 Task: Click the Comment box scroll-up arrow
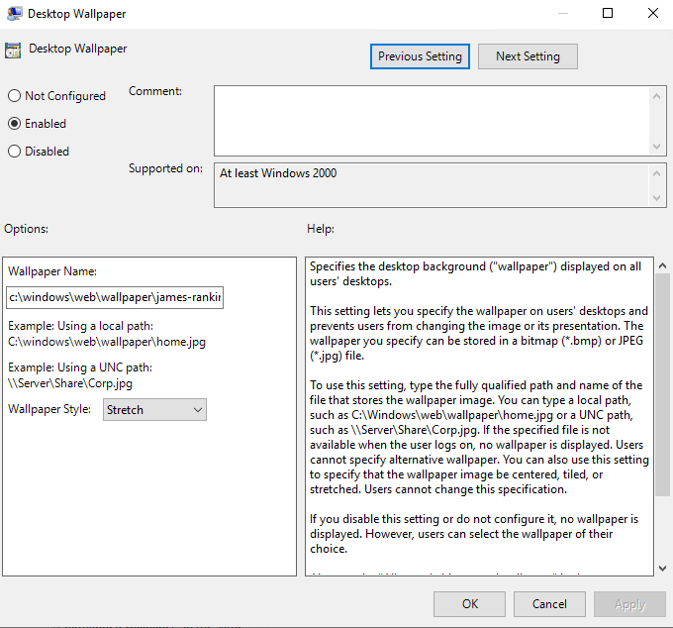[658, 96]
